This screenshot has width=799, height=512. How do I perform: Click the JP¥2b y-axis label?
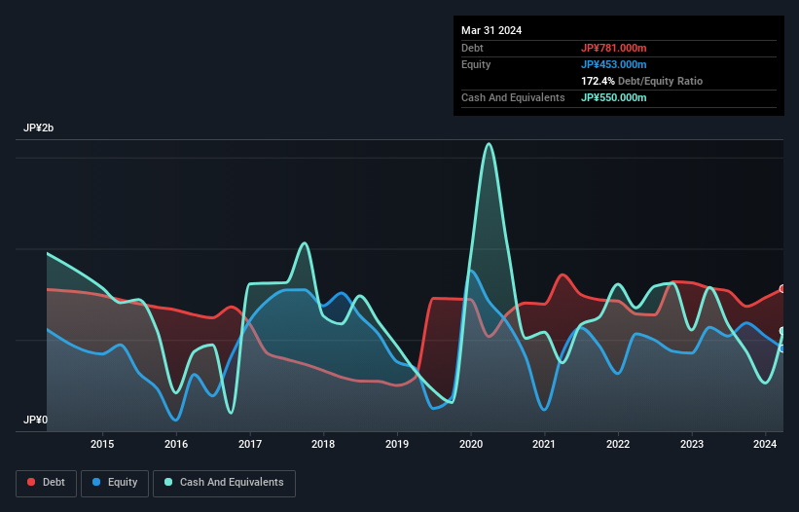[38, 128]
